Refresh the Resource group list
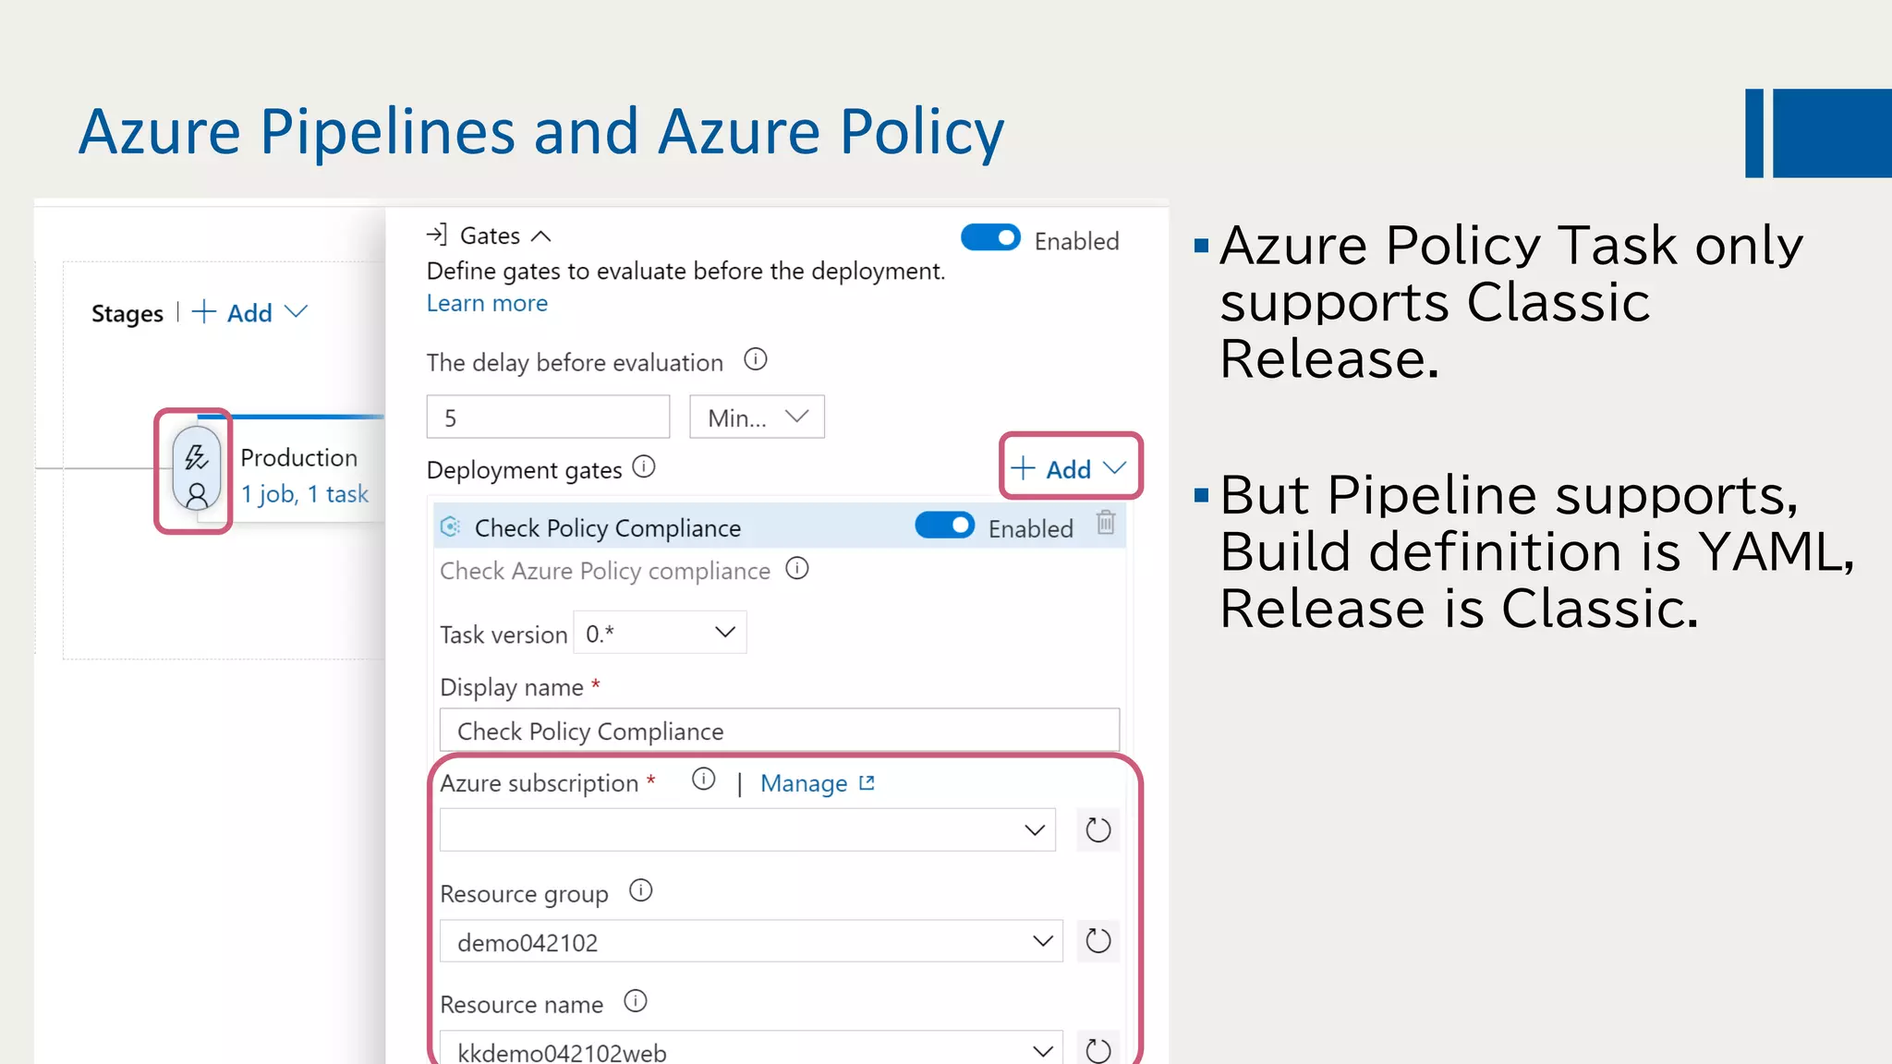Image resolution: width=1892 pixels, height=1064 pixels. click(x=1098, y=941)
